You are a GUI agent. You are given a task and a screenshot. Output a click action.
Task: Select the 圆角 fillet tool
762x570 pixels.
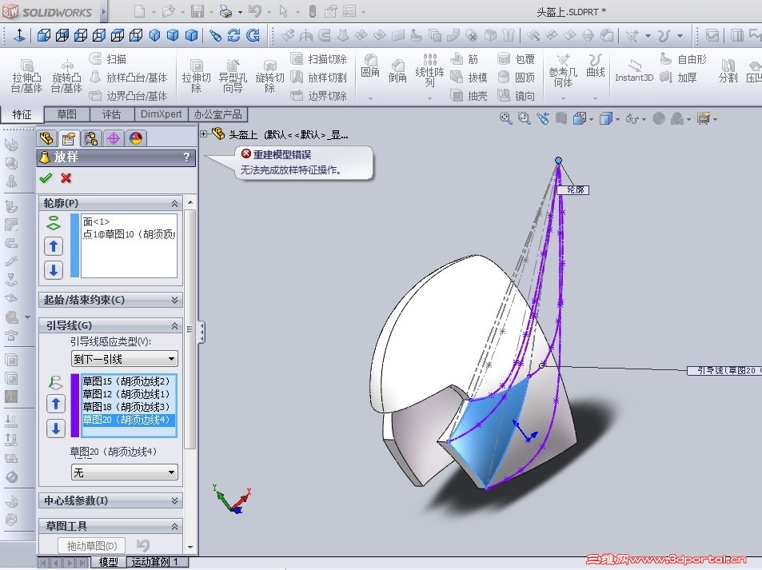370,66
